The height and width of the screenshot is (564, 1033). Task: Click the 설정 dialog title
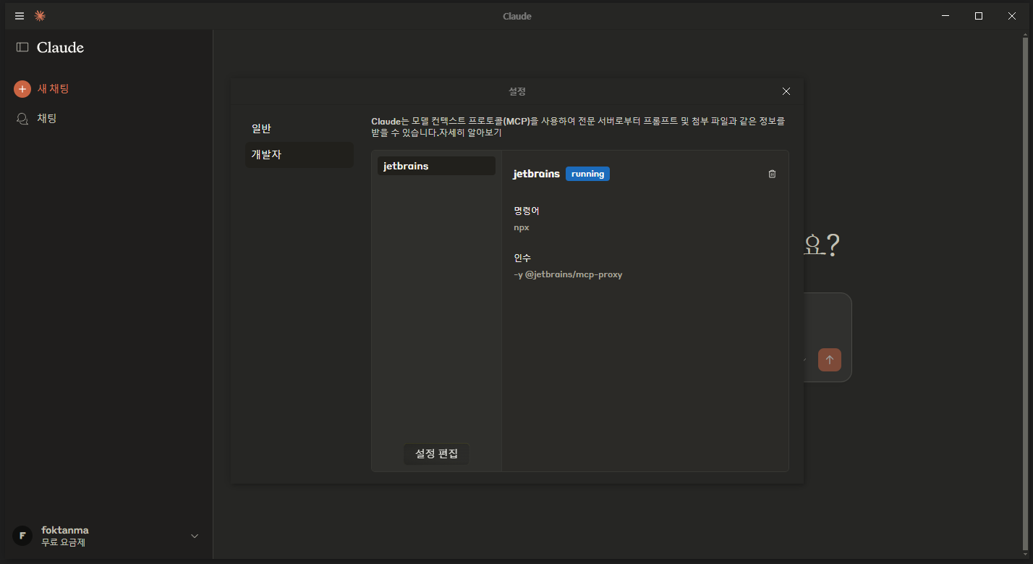(x=516, y=91)
